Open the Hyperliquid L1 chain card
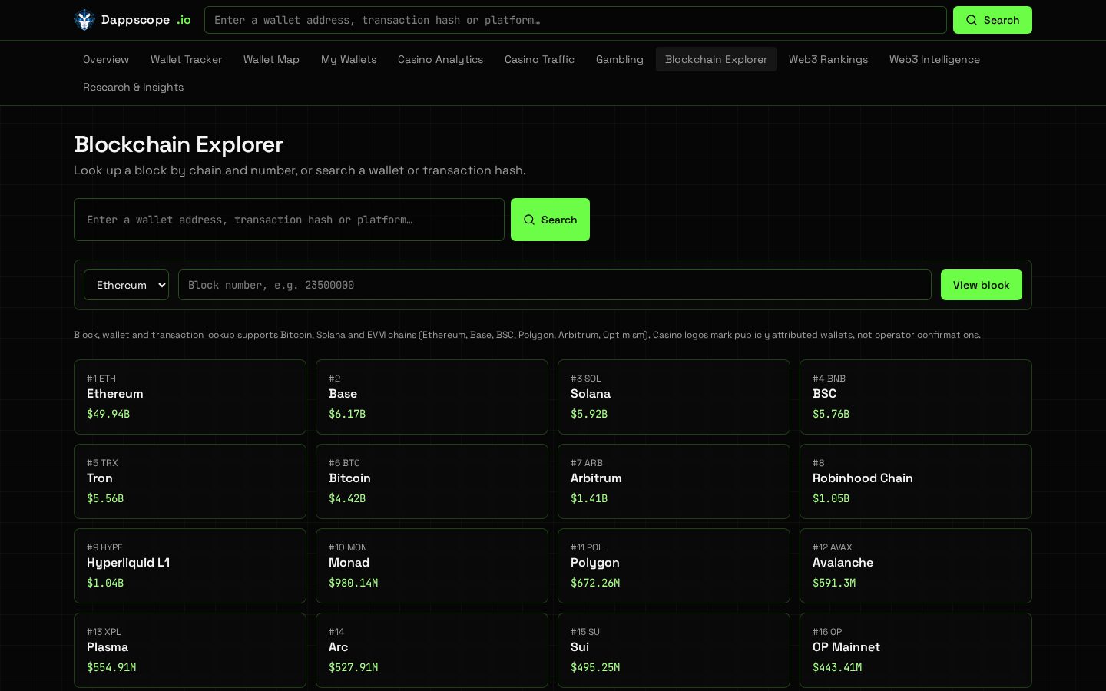The height and width of the screenshot is (691, 1106). (190, 566)
